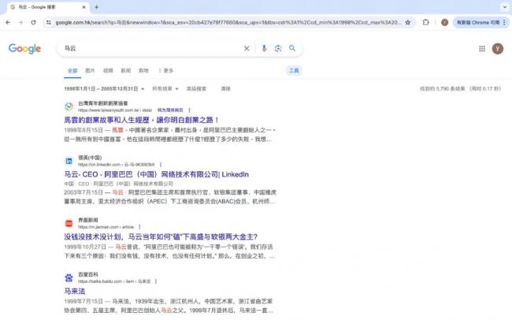
Task: Open the 高级搜索 link
Action: pos(196,89)
